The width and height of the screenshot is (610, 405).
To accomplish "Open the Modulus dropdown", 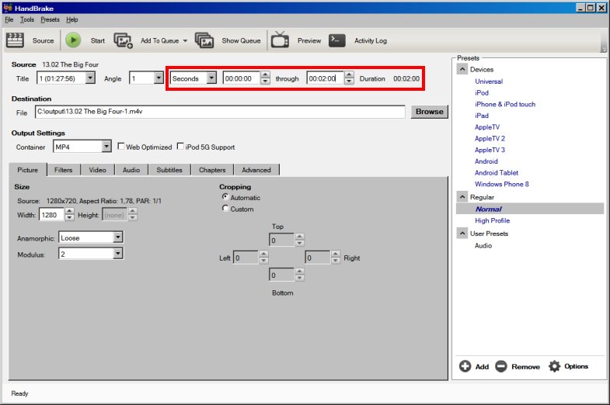I will [x=118, y=254].
